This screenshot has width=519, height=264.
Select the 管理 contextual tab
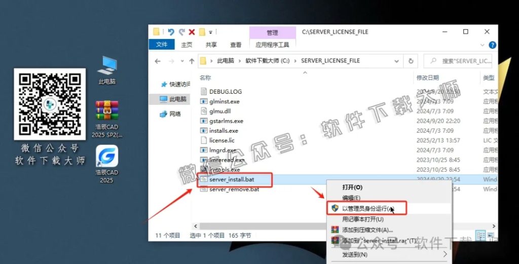pyautogui.click(x=272, y=33)
